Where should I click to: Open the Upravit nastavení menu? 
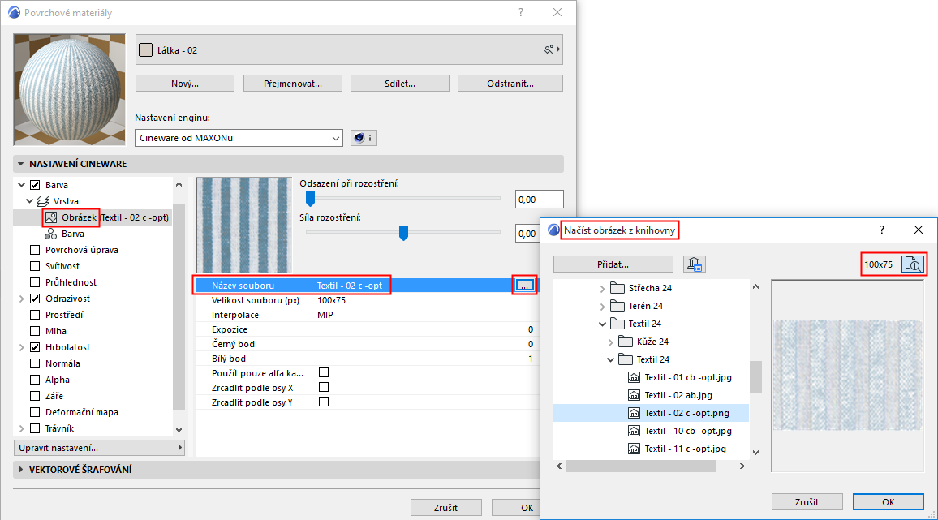99,448
